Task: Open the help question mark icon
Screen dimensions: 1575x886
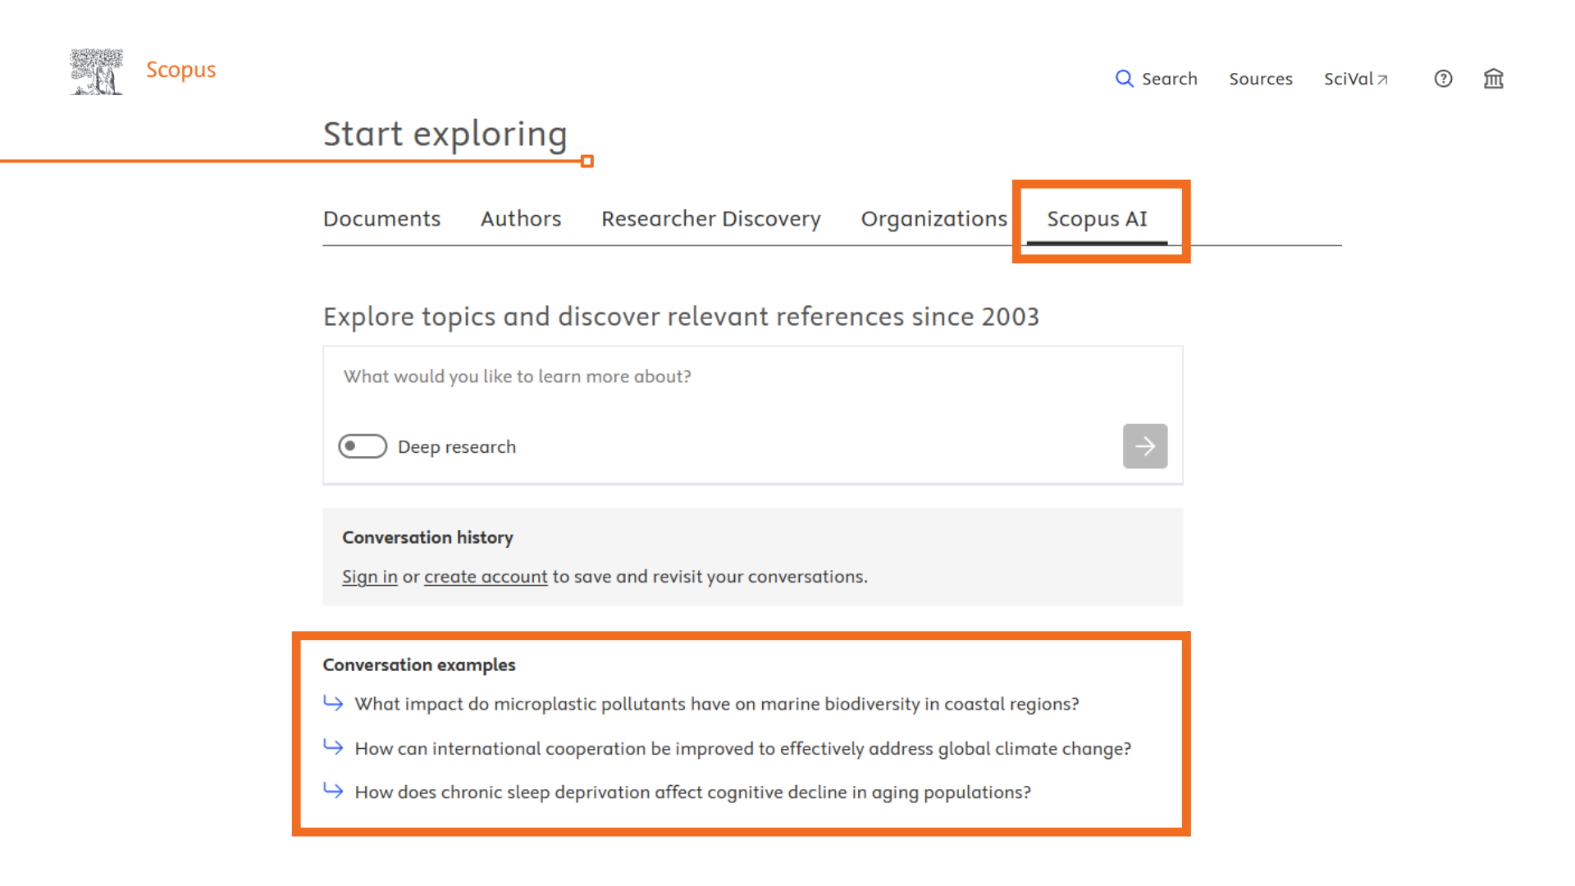Action: coord(1443,79)
